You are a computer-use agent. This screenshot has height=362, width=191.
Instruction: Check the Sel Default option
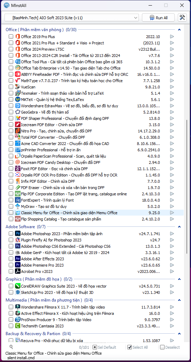(95, 347)
